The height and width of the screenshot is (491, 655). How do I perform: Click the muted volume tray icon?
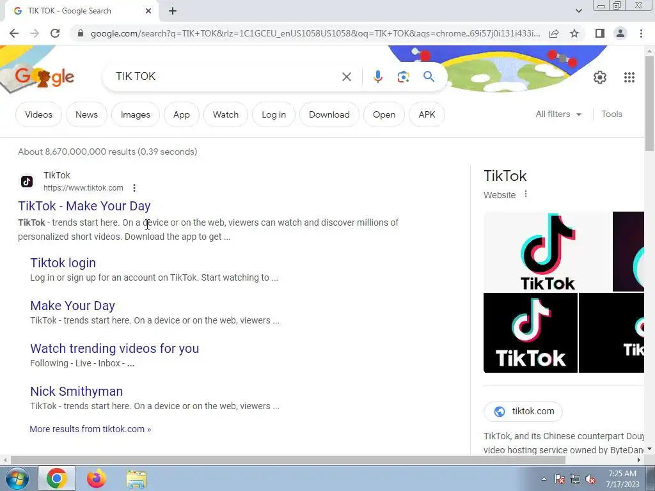pyautogui.click(x=590, y=479)
